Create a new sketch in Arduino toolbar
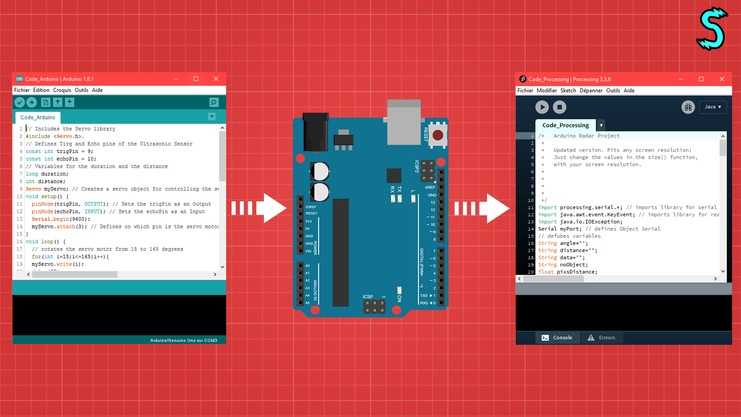Viewport: 741px width, 417px height. point(46,102)
